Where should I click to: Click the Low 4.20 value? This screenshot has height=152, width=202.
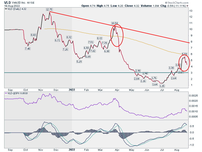tap(117, 6)
